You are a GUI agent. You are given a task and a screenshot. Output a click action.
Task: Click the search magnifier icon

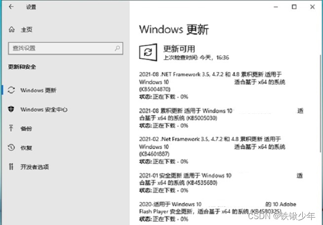117,48
